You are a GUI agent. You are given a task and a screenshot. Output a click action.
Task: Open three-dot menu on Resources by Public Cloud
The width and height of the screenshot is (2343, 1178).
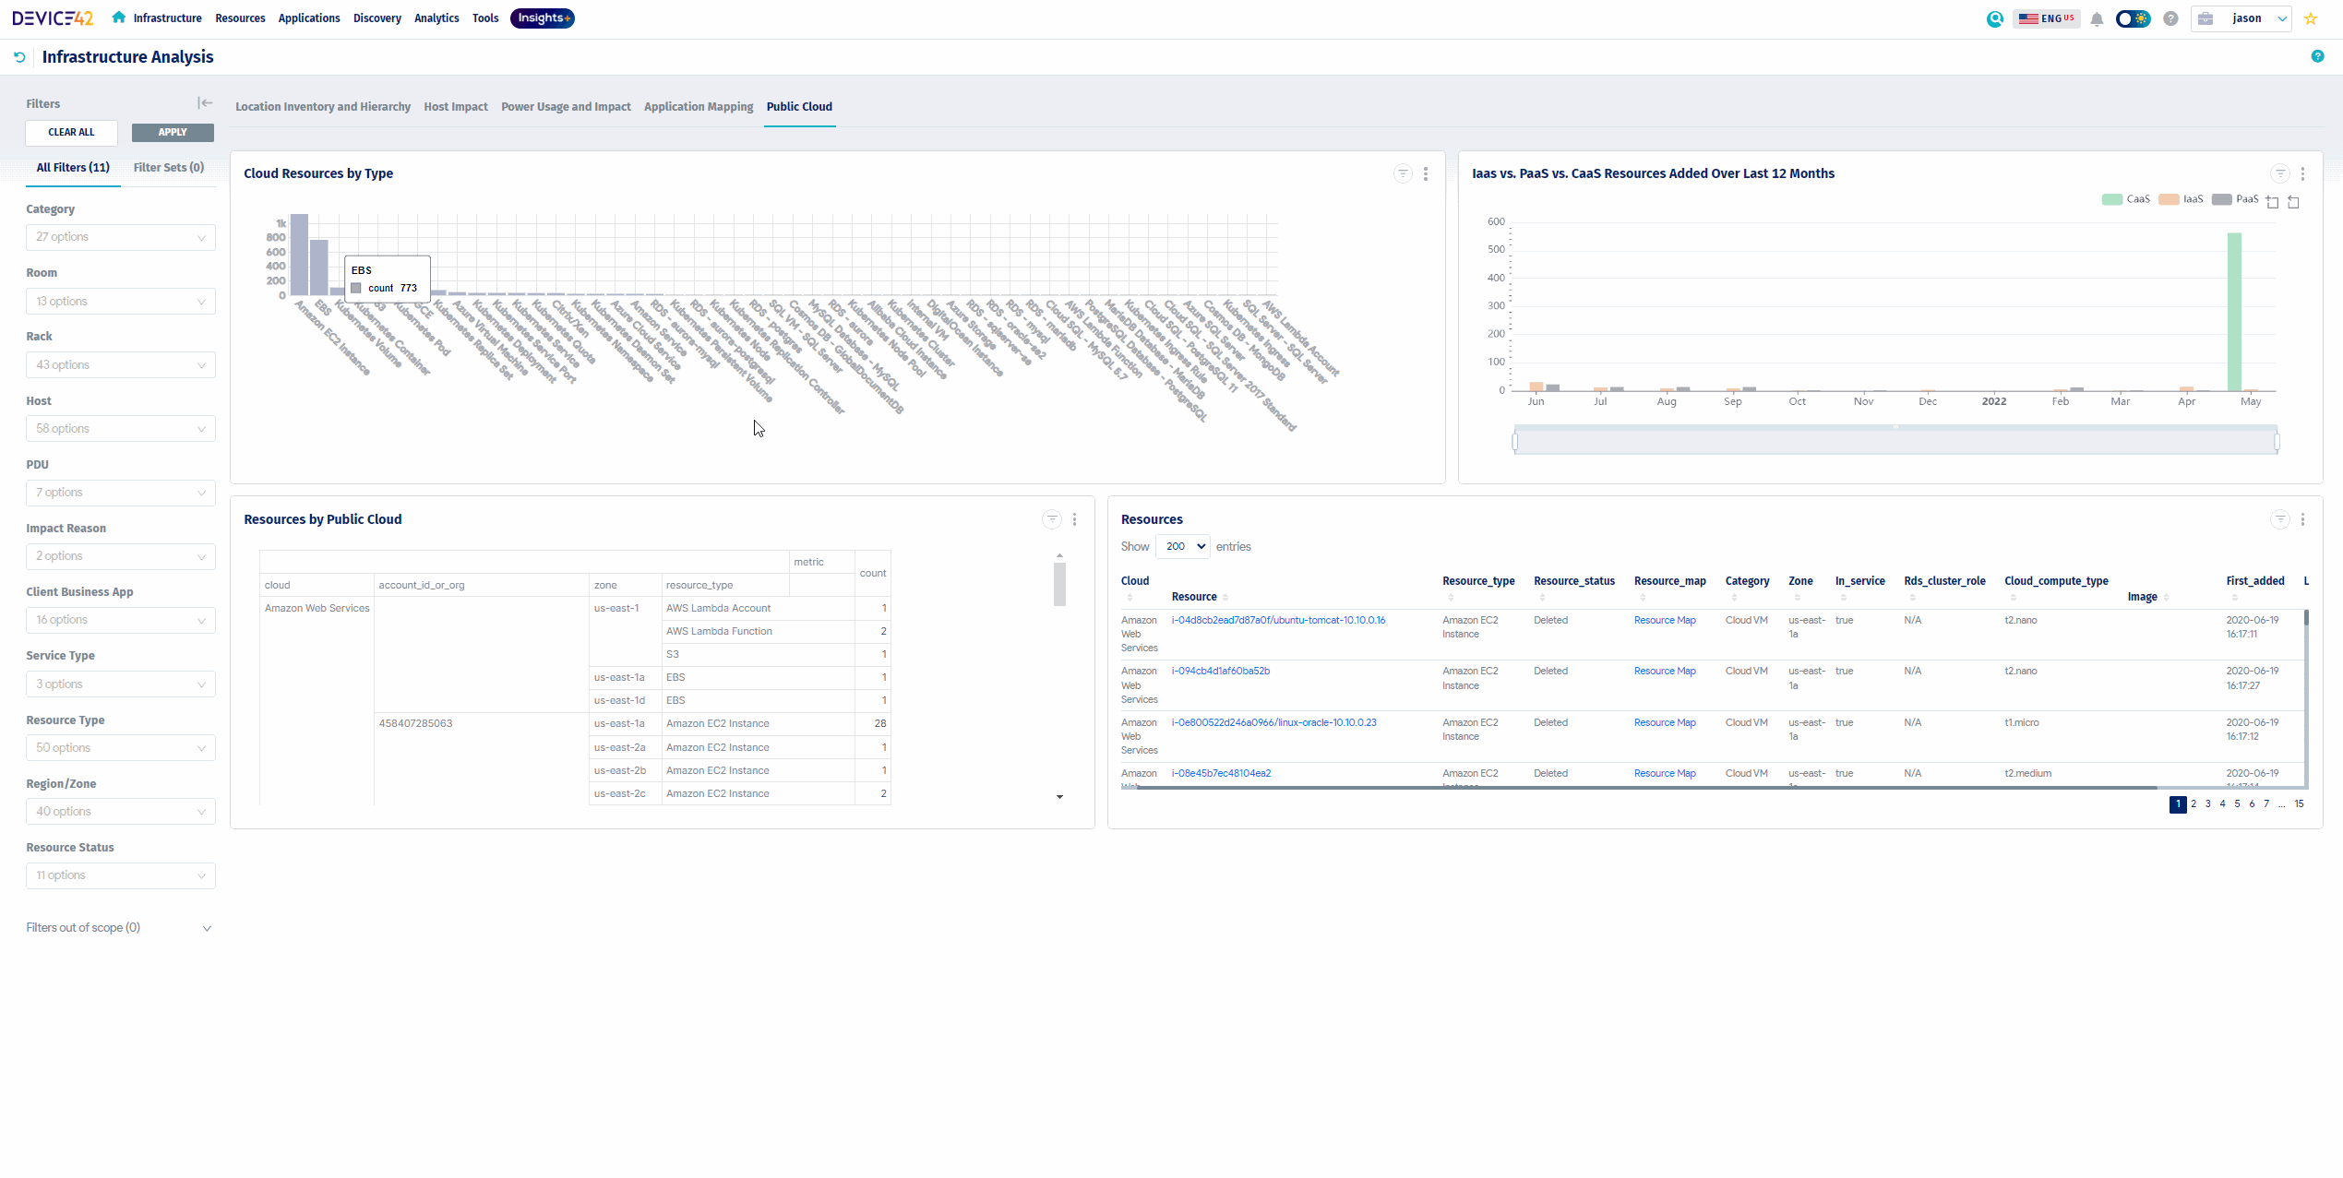coord(1075,519)
